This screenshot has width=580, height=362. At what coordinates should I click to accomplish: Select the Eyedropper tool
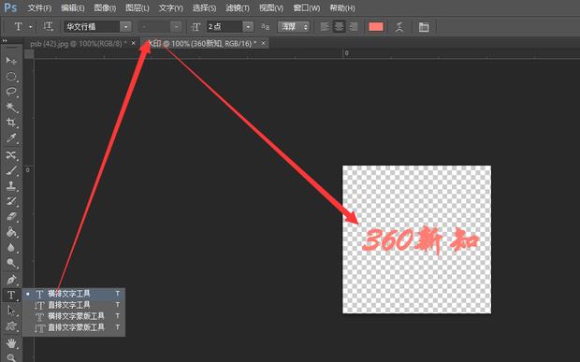click(x=11, y=138)
